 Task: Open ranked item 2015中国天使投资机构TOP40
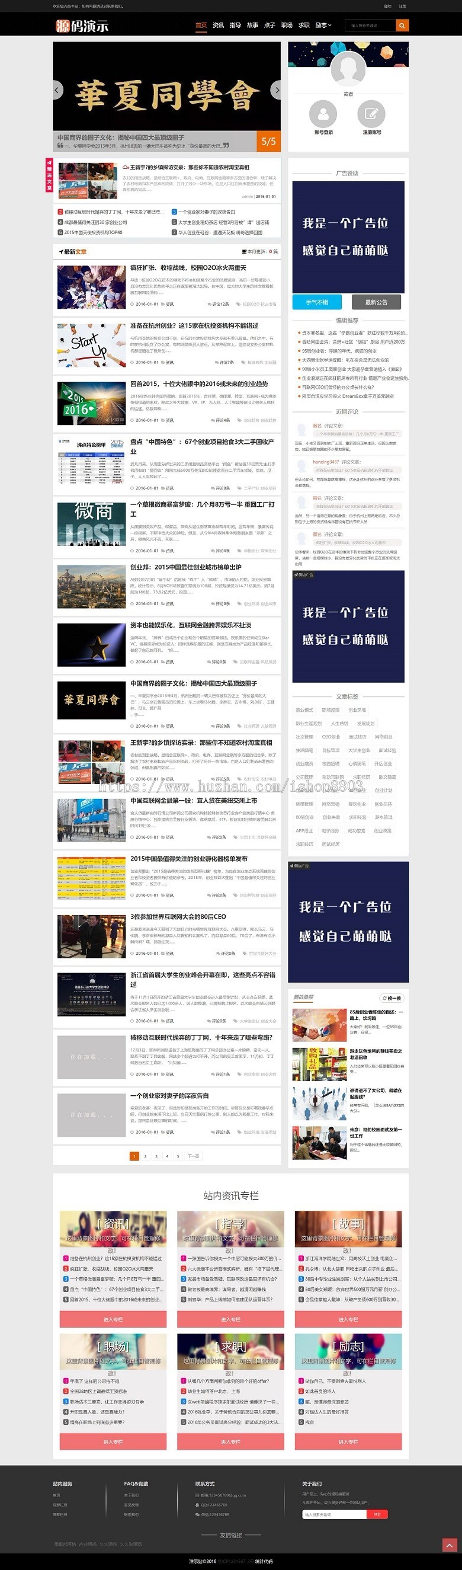tap(93, 232)
